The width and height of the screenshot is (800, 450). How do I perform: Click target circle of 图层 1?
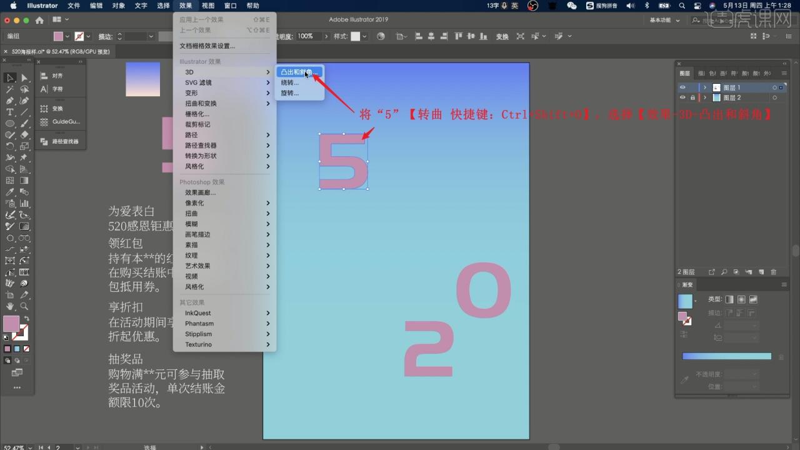coord(774,87)
